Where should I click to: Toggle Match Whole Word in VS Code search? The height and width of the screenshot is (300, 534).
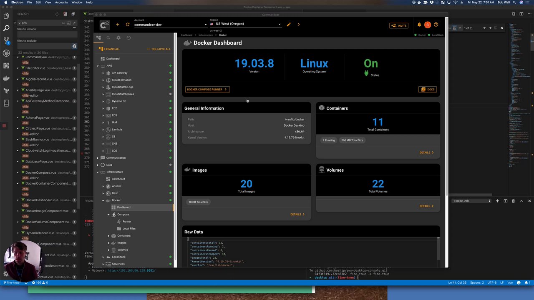pyautogui.click(x=69, y=23)
